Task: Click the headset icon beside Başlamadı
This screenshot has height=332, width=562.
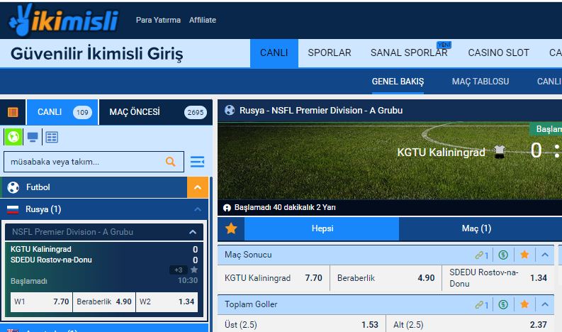Action: click(227, 207)
